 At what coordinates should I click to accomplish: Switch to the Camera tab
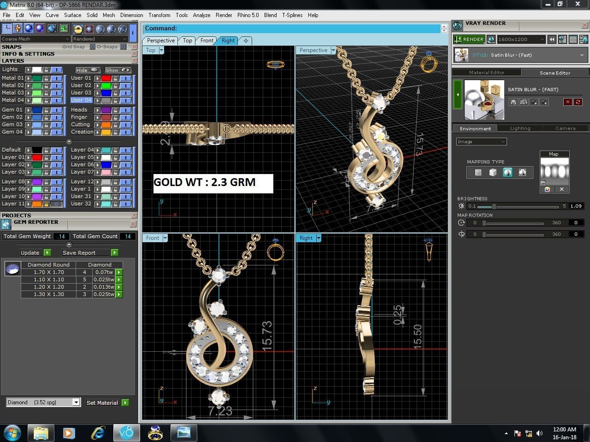(565, 128)
